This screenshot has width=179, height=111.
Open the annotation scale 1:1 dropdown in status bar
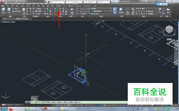coord(136,105)
